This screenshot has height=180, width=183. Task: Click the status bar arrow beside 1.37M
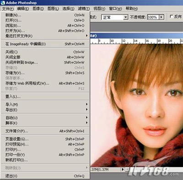pos(123,169)
